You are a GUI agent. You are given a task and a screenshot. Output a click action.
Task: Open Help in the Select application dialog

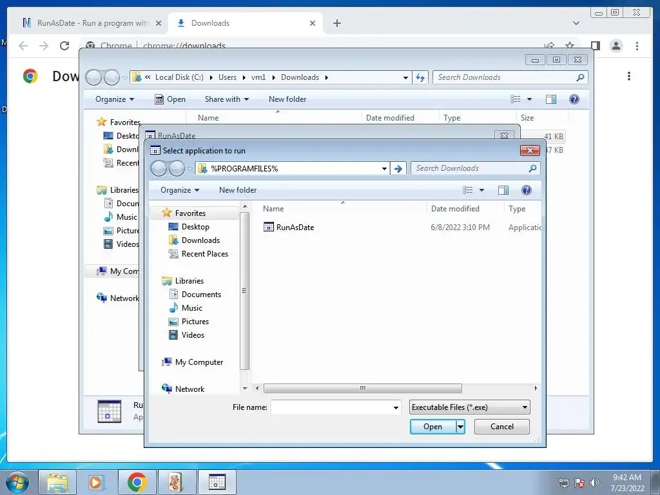point(526,190)
